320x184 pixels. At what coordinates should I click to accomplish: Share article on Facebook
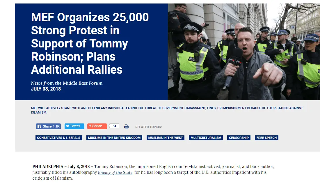click(x=48, y=126)
